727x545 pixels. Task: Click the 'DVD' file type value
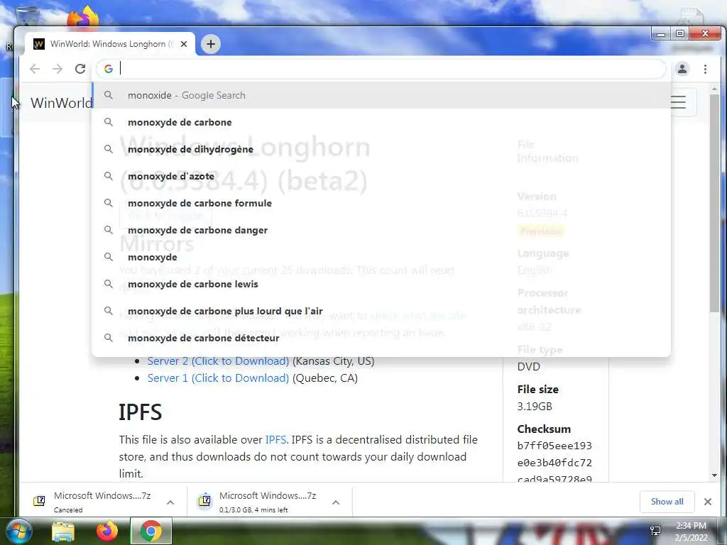coord(528,367)
